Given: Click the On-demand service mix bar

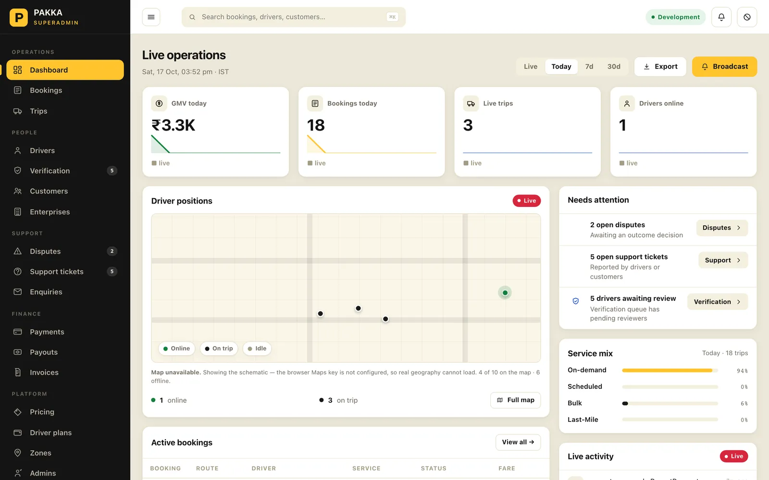Looking at the screenshot, I should [670, 371].
